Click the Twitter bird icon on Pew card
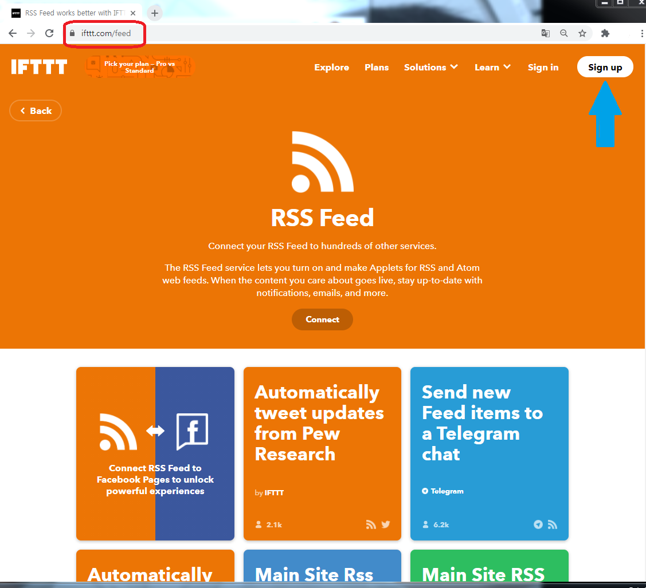The height and width of the screenshot is (588, 646). click(x=386, y=524)
